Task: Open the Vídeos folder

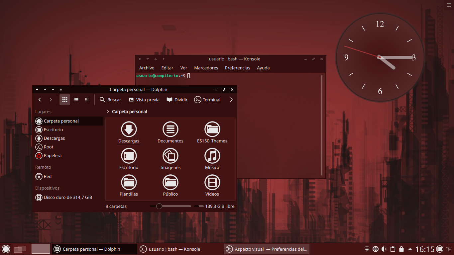Action: [212, 186]
